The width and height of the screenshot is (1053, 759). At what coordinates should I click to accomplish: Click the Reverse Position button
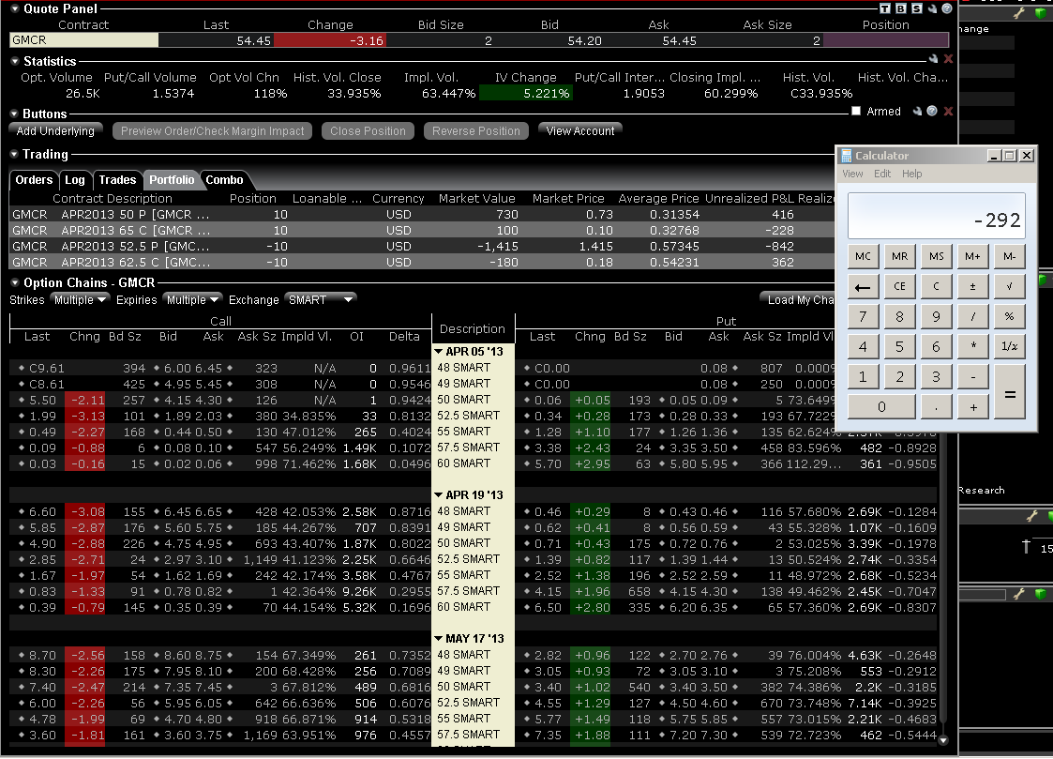click(476, 131)
